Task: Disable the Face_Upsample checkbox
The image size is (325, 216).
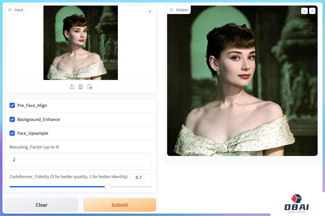Action: (x=12, y=133)
